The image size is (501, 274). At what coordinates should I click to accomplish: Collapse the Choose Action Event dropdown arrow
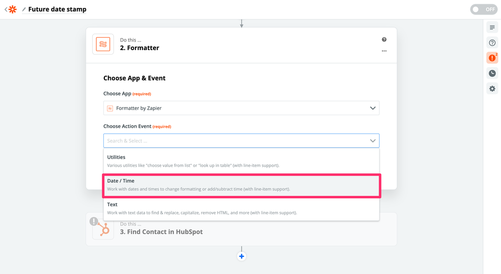pos(373,141)
